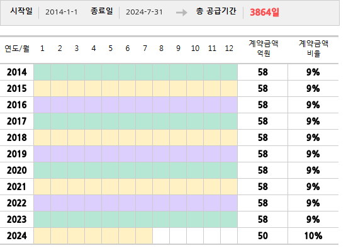Click the yellow December cell of 2015
Viewport: 346px width, 248px height.
click(x=229, y=89)
